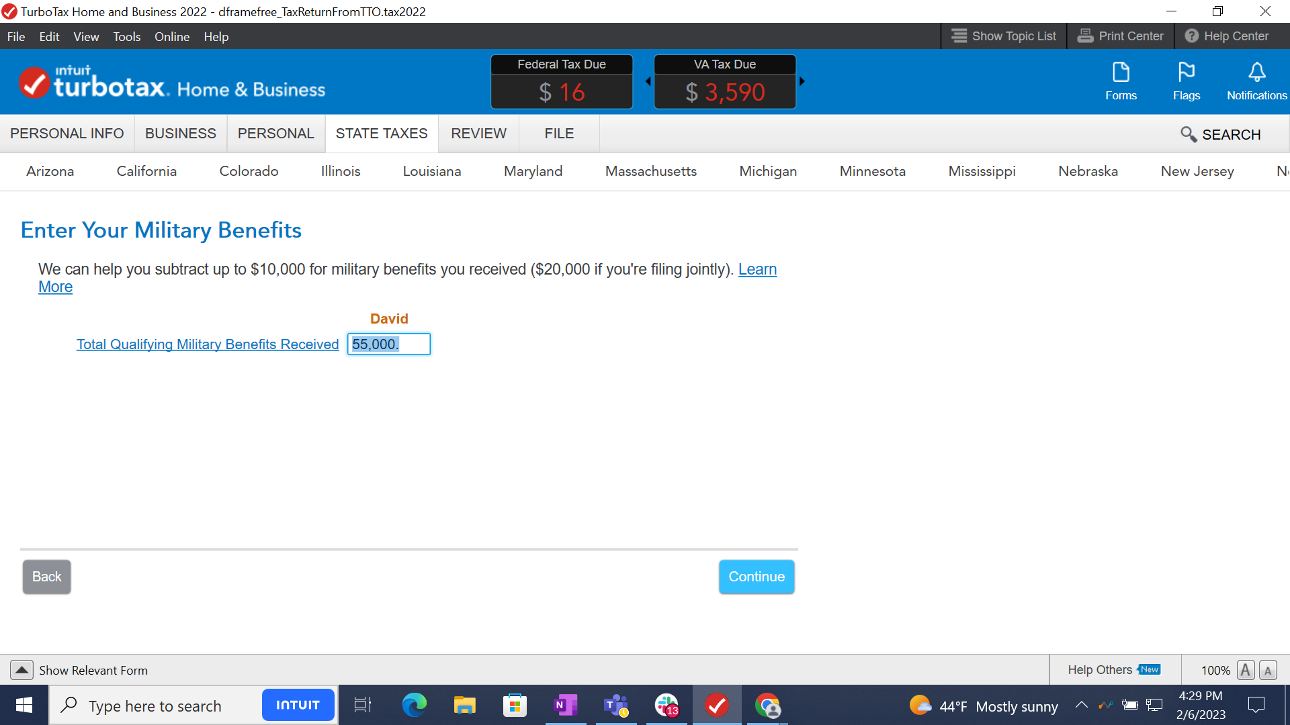
Task: Click the Back button
Action: click(46, 577)
